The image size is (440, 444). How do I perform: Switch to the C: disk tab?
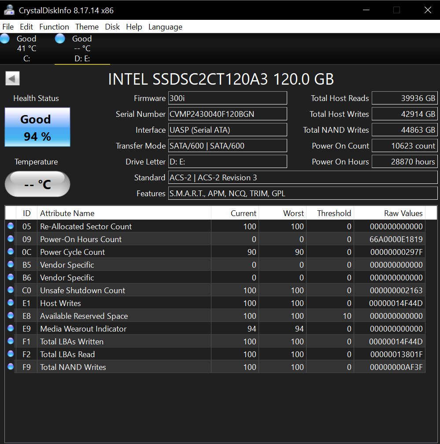[26, 49]
